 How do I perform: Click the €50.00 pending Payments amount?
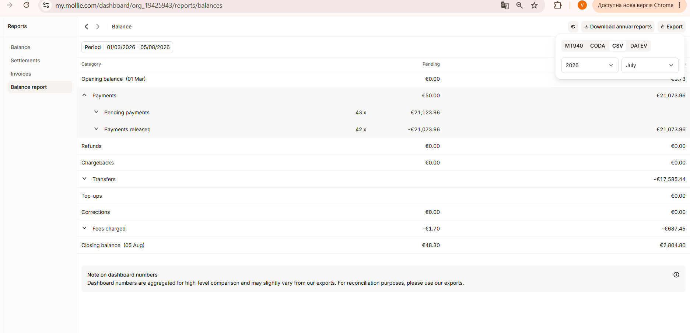point(431,96)
